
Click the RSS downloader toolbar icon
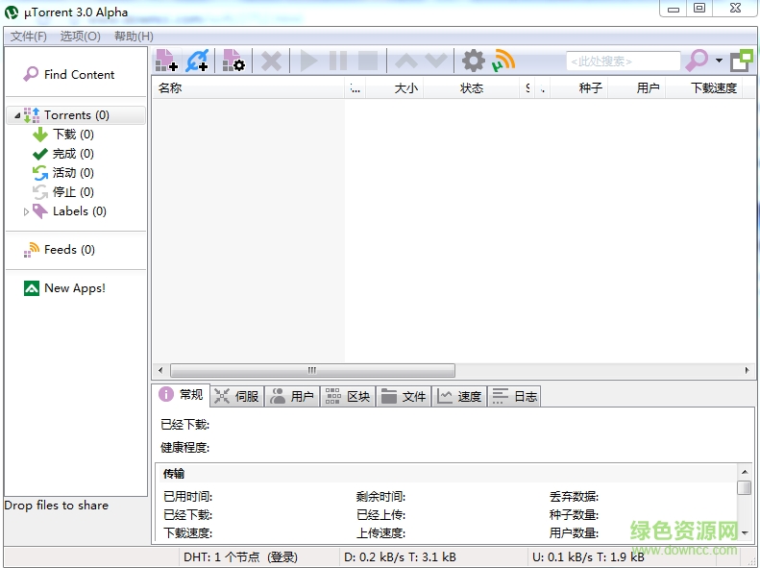pos(503,61)
